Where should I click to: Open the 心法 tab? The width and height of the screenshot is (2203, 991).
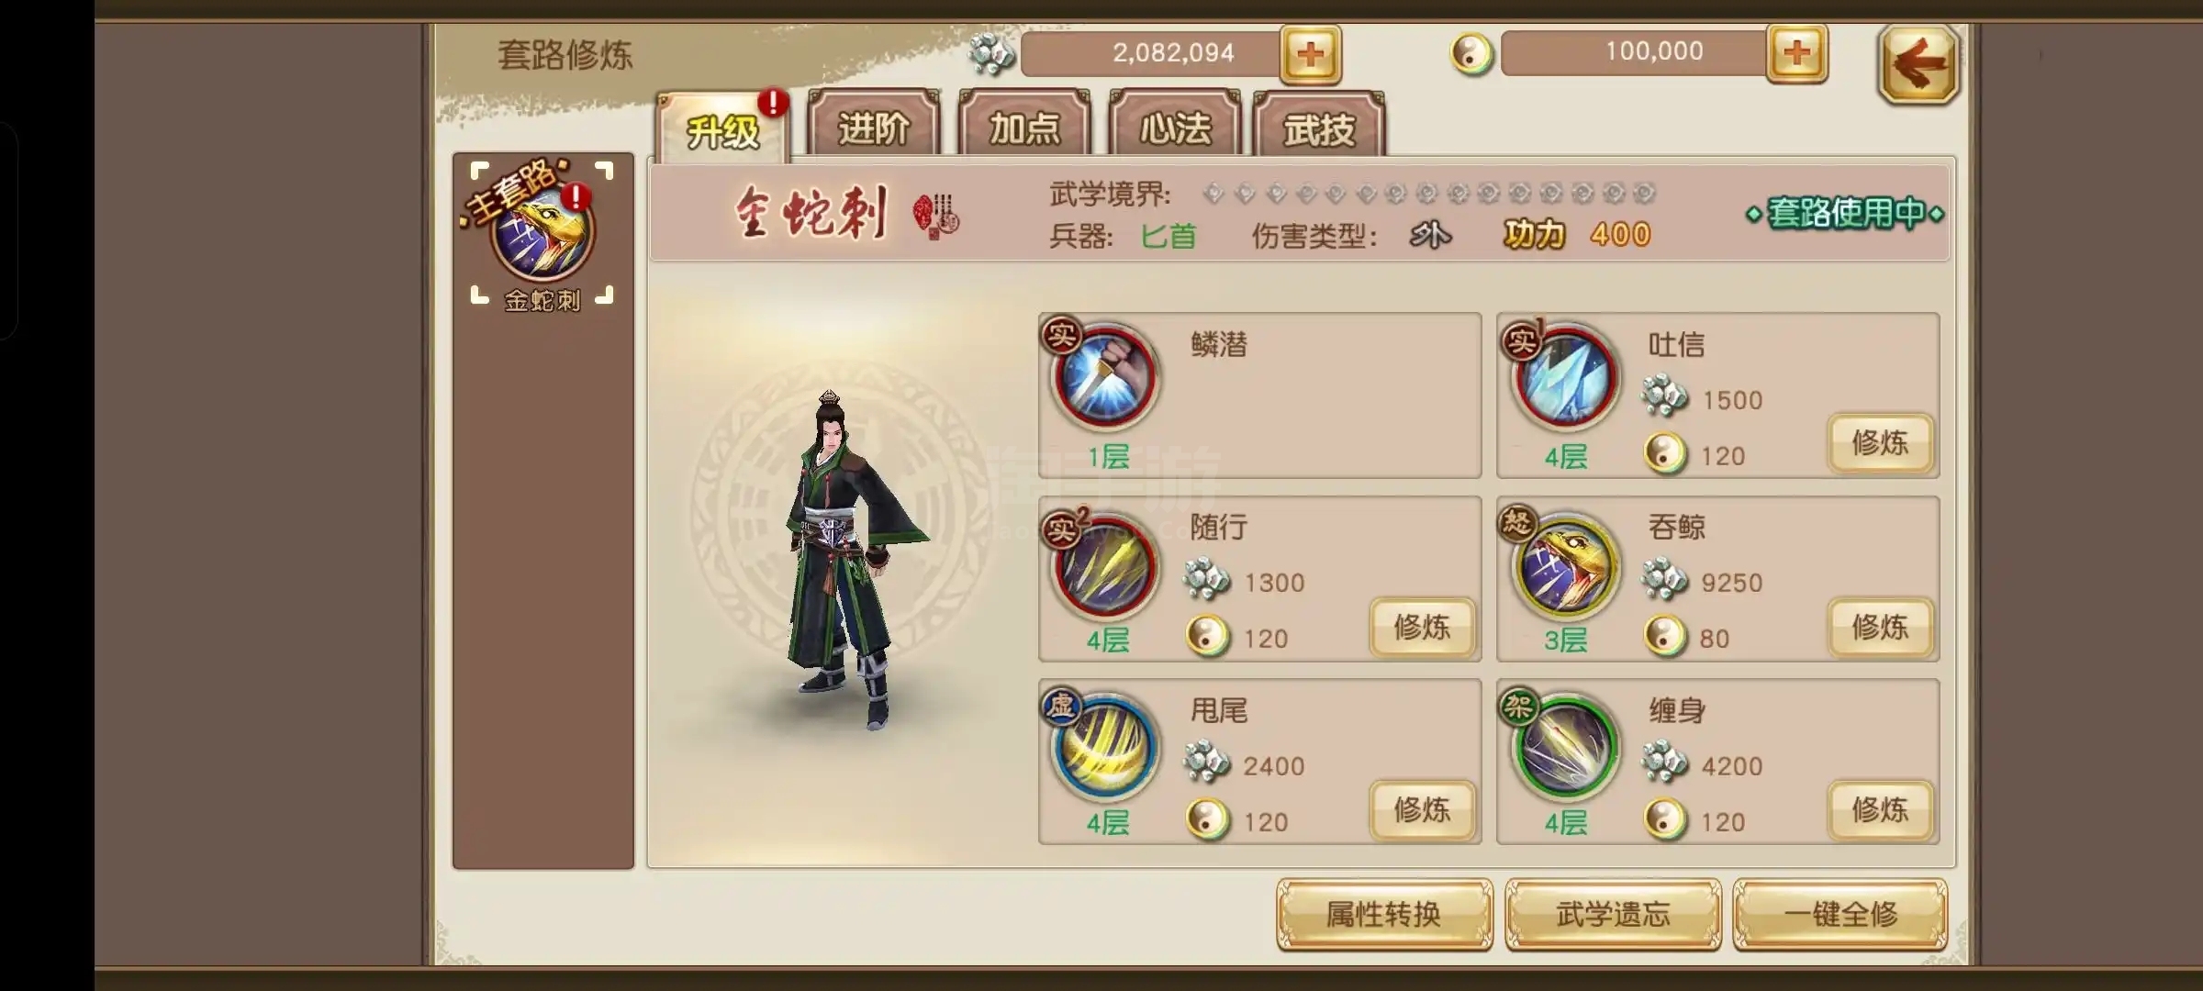pyautogui.click(x=1174, y=127)
